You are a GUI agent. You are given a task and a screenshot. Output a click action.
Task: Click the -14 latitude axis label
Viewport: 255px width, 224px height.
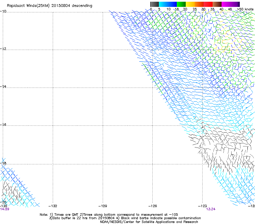(3, 86)
